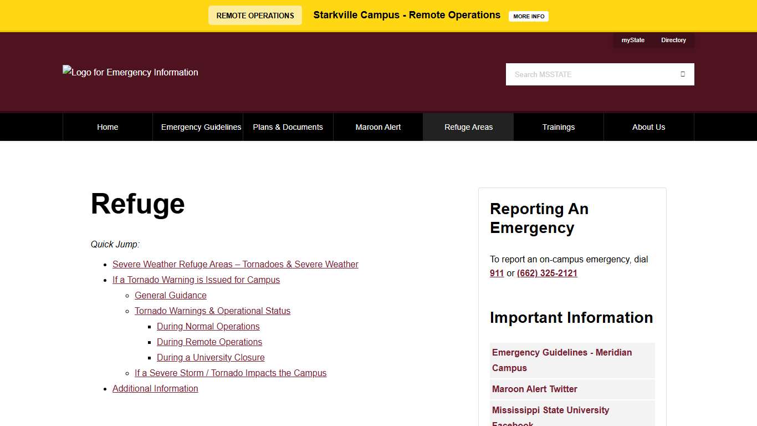Switch to the Emergency Guidelines tab

point(201,126)
